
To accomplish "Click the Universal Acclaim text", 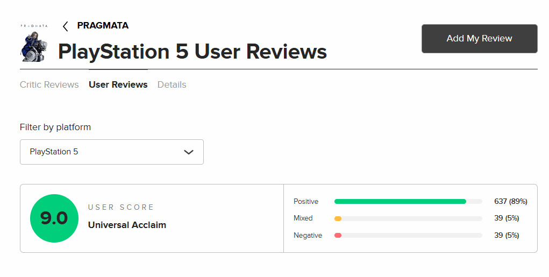I will coord(127,225).
